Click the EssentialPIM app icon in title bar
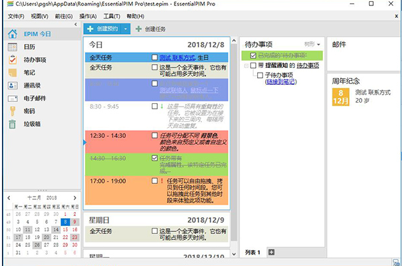Screen dimensions: 403x266 10,4
